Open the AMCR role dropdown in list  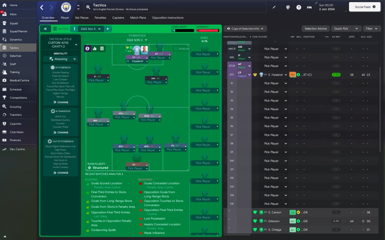pos(249,49)
